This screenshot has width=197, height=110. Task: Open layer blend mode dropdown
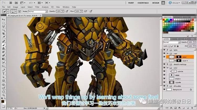coord(172,42)
